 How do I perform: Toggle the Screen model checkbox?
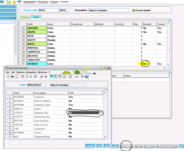pos(133,10)
